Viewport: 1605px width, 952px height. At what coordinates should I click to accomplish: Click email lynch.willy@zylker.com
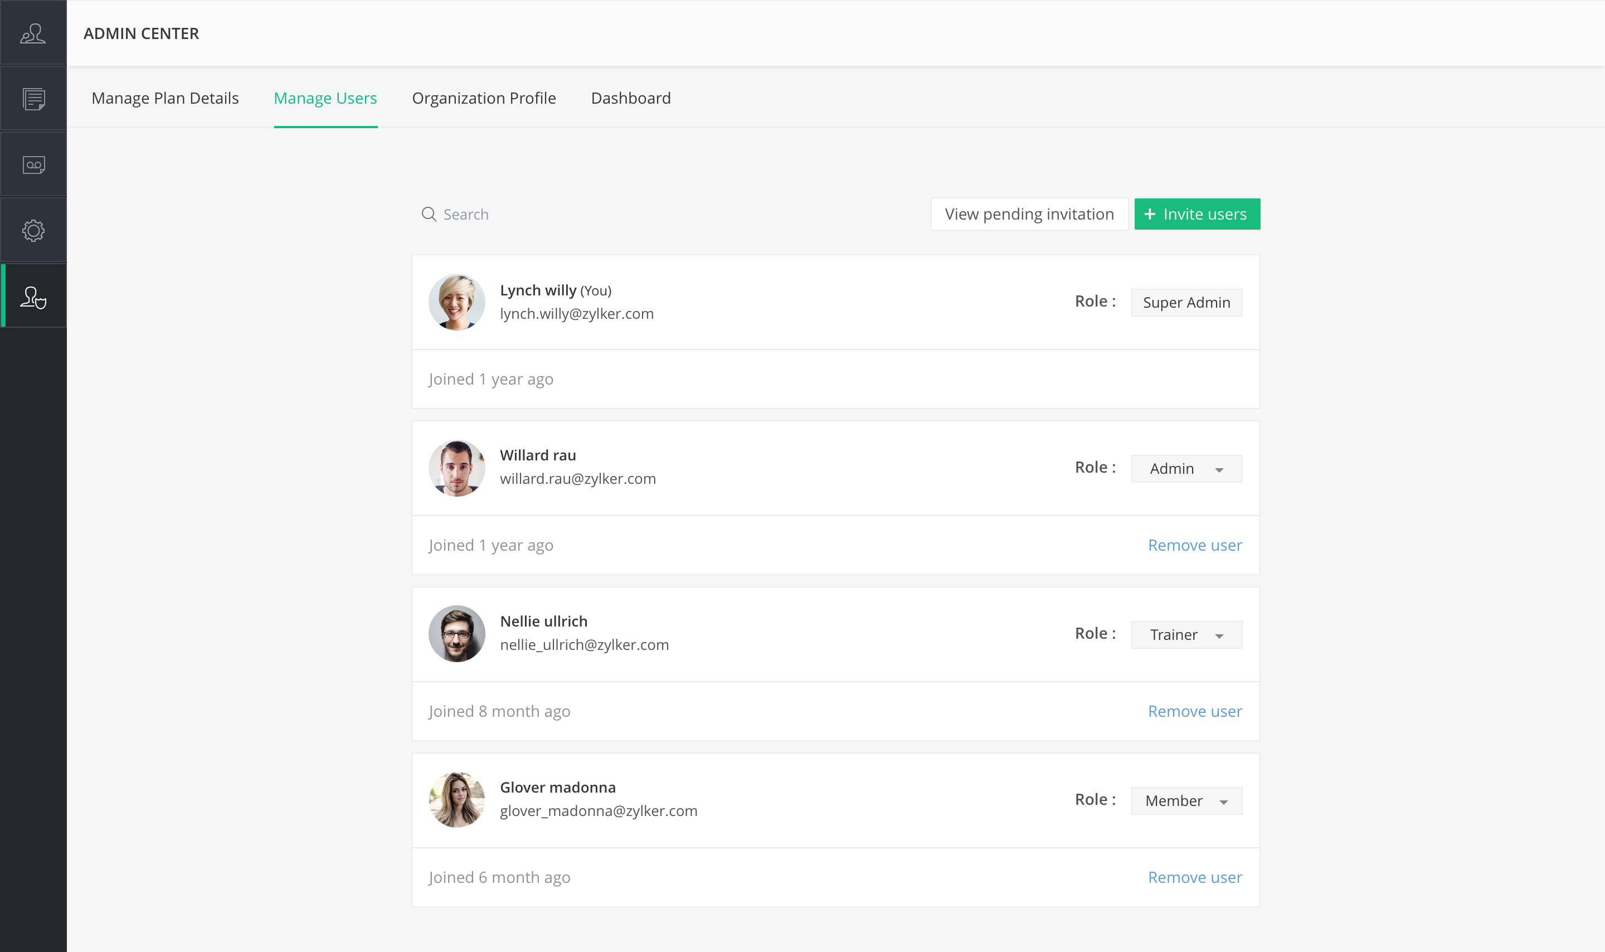tap(576, 314)
